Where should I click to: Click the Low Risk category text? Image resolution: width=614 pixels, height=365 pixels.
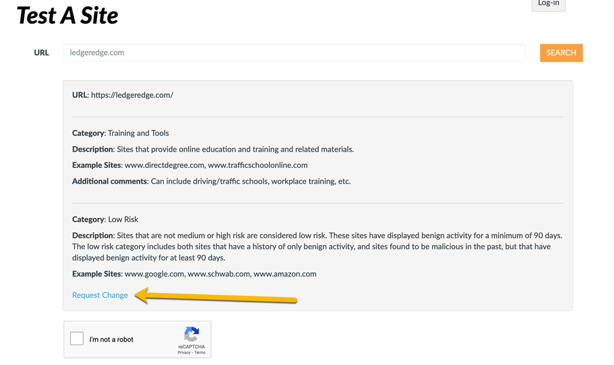[x=123, y=219]
